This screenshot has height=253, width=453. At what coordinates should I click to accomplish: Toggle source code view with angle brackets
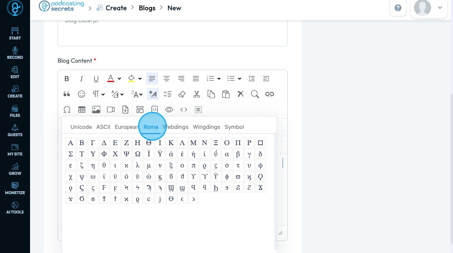click(x=184, y=110)
